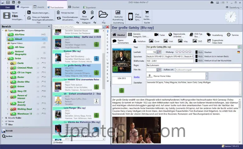Clear list search with red X icon
The height and width of the screenshot is (149, 243).
pyautogui.click(x=107, y=27)
